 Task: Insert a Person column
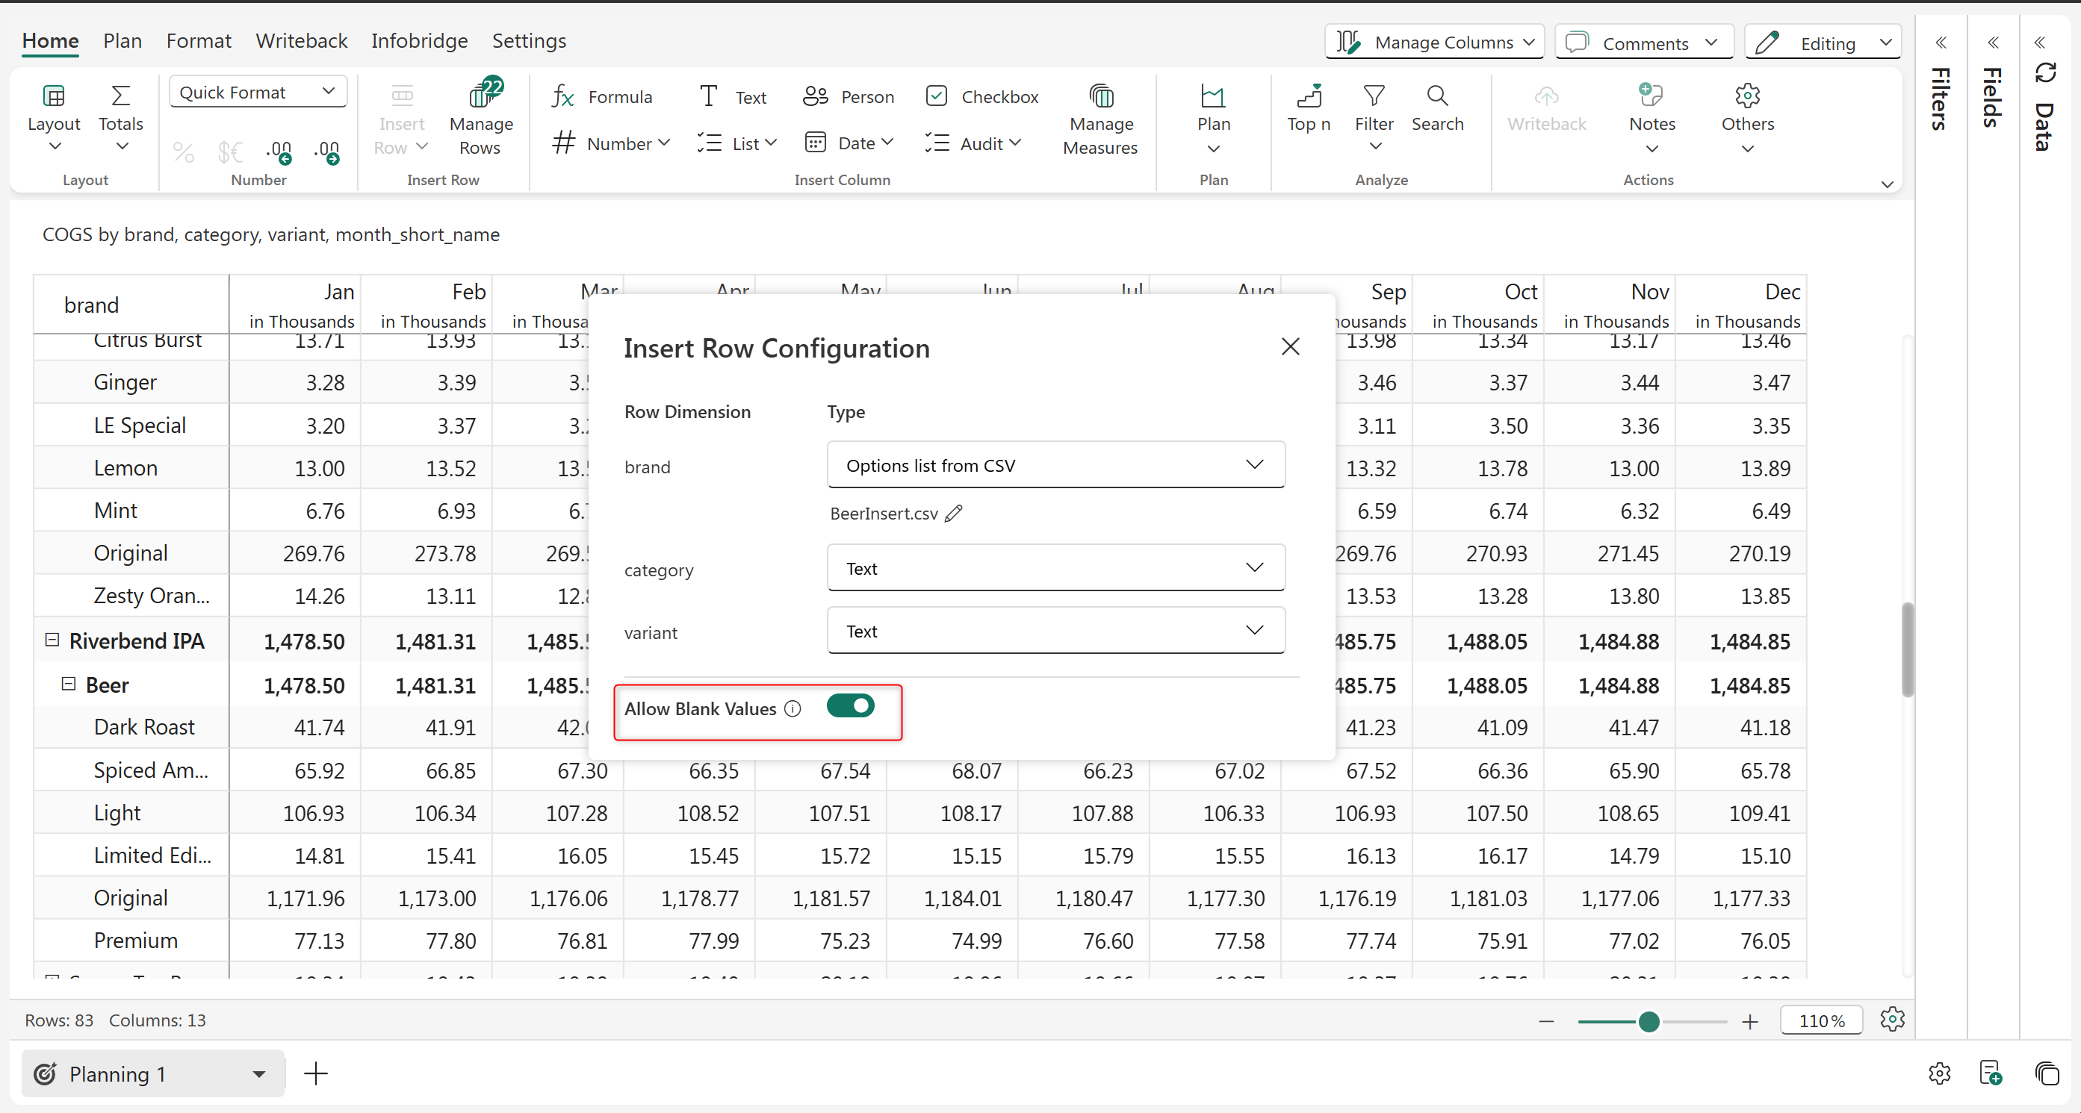click(x=849, y=97)
